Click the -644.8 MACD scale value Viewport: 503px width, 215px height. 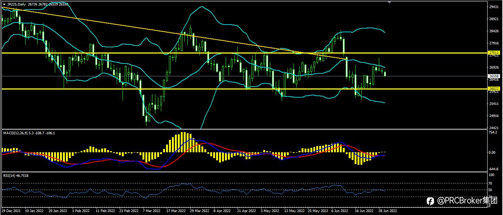click(x=494, y=169)
